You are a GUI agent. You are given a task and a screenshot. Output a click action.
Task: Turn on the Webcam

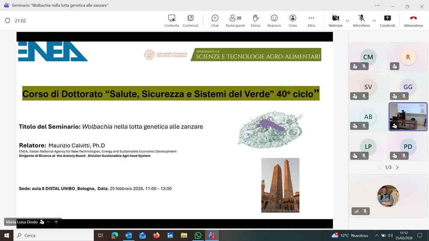(x=335, y=21)
